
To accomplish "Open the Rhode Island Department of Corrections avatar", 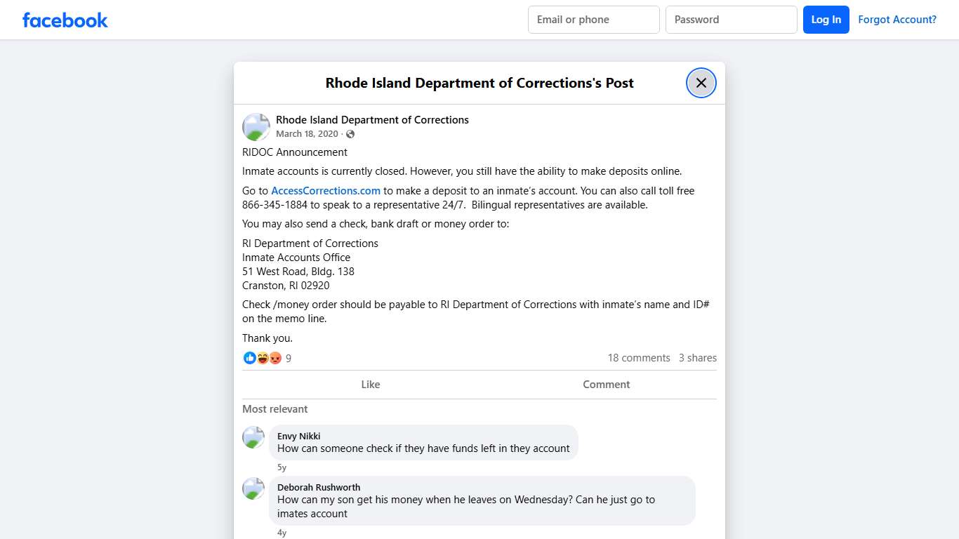I will pyautogui.click(x=256, y=127).
